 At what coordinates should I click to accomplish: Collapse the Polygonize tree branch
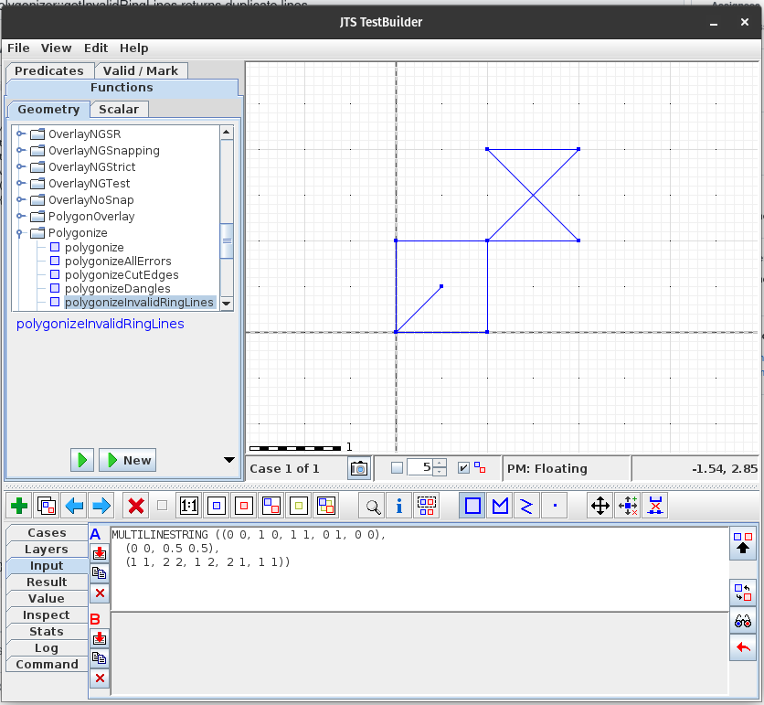tap(18, 233)
